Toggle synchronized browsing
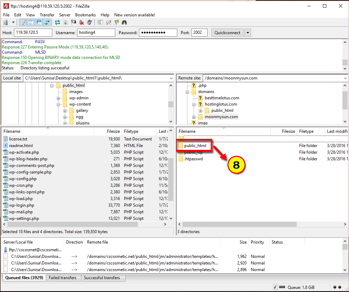 [x=116, y=22]
